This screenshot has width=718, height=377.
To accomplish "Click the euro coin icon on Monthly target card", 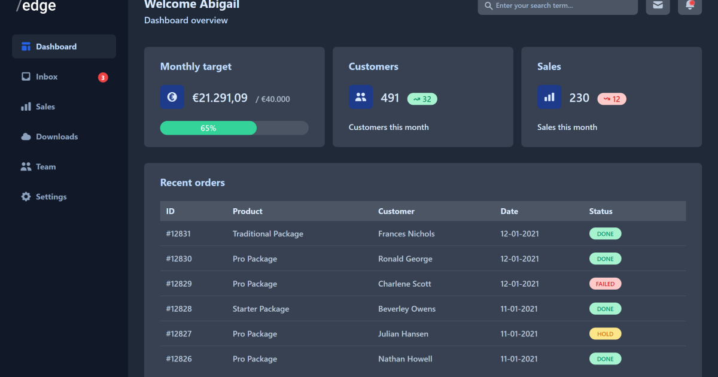I will click(x=172, y=97).
